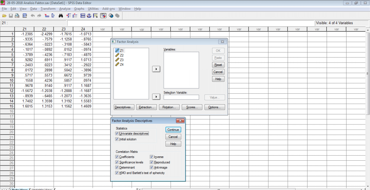Click arrow to move variable into Variables
370x190 pixels.
tap(156, 69)
